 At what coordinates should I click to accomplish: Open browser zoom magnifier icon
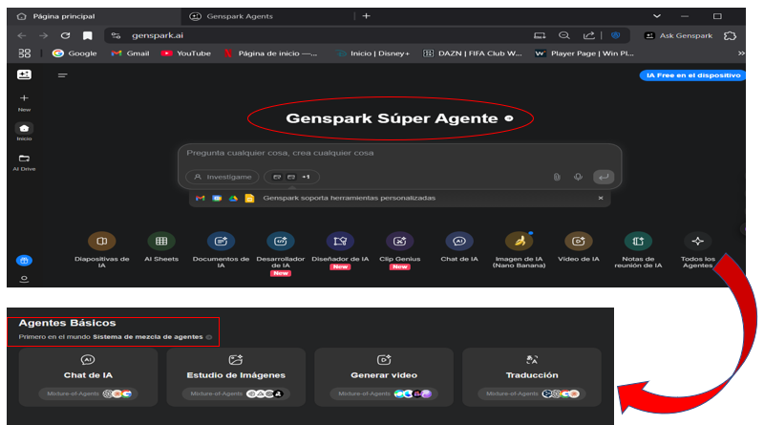[564, 35]
